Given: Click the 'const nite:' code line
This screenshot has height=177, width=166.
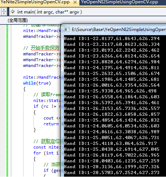Looking at the screenshot, I should pos(47,147).
